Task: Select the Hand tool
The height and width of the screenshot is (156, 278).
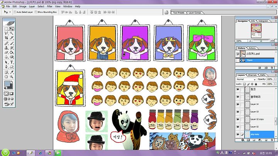Action: click(7, 76)
